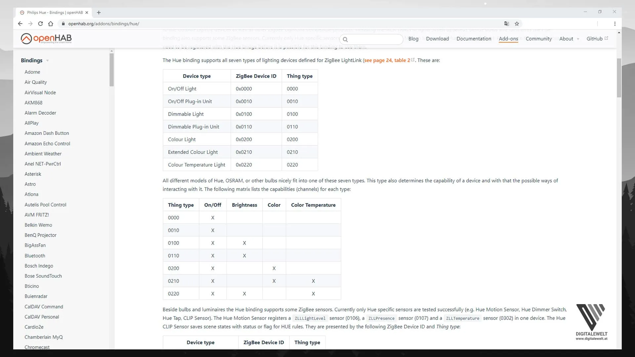Image resolution: width=635 pixels, height=357 pixels.
Task: Open Amazon Echo Control binding
Action: pyautogui.click(x=47, y=143)
